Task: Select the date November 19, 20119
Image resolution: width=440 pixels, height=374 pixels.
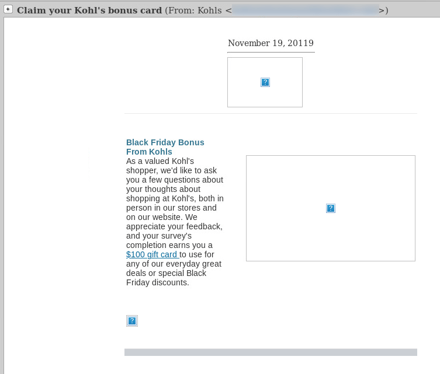Action: [271, 43]
